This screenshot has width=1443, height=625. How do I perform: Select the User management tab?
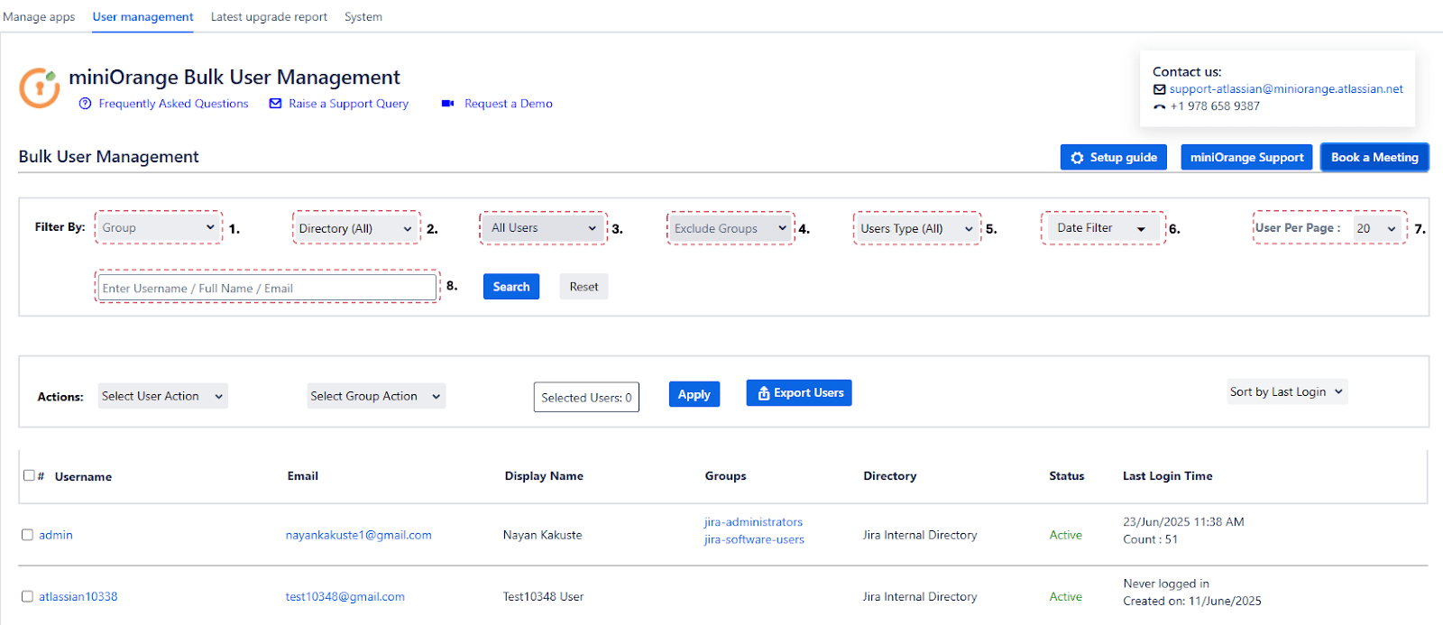coord(142,17)
